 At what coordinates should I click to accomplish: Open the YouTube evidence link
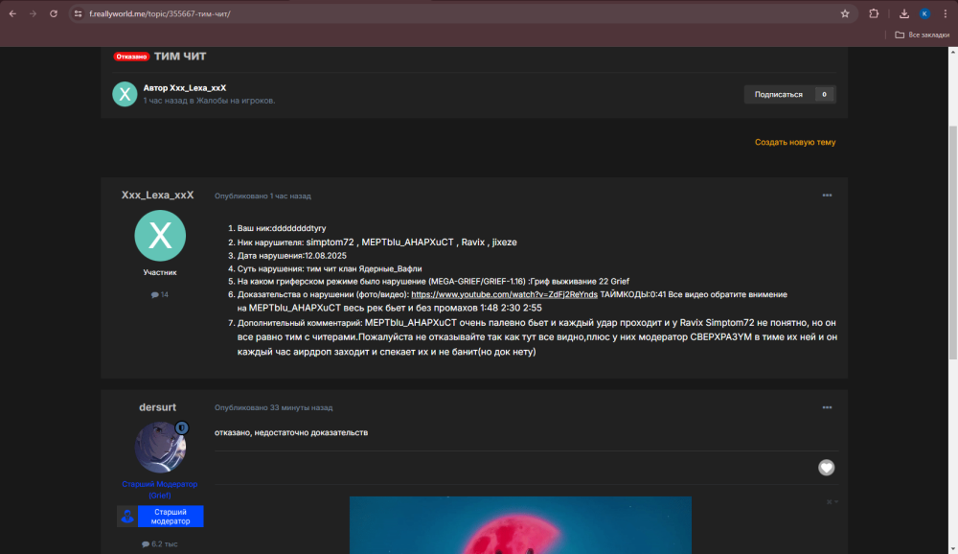click(x=504, y=295)
